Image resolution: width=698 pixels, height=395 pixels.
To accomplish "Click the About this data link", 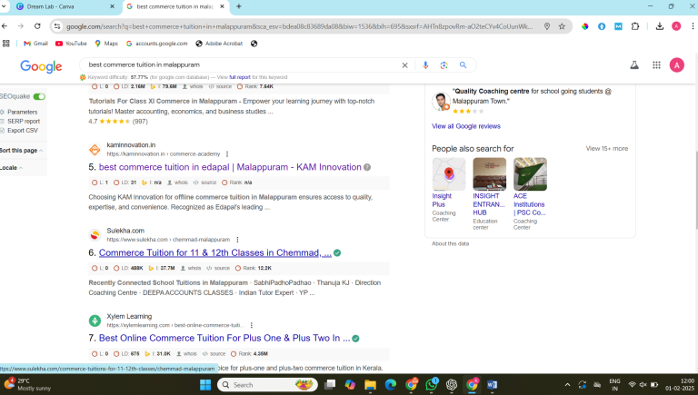I will pyautogui.click(x=450, y=243).
